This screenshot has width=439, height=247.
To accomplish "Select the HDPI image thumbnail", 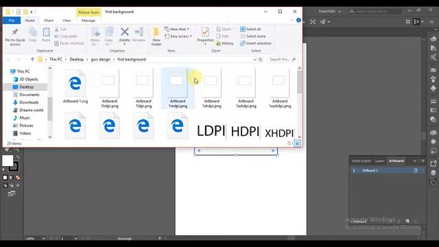I will 246,131.
